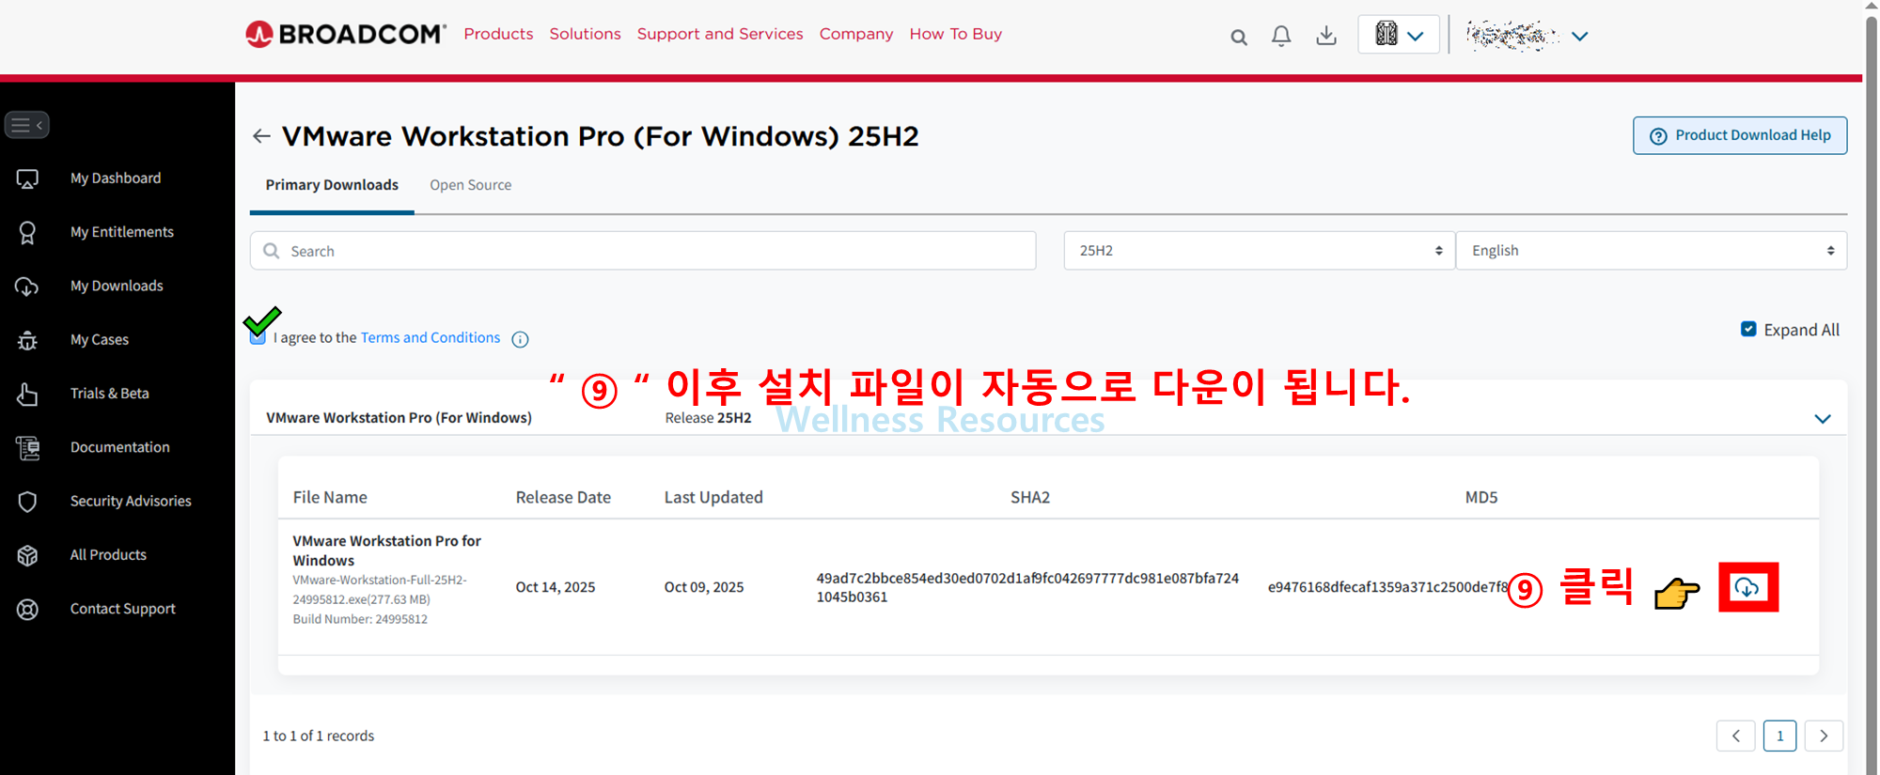This screenshot has height=775, width=1880.
Task: Collapse the sidebar menu toggle
Action: (27, 125)
